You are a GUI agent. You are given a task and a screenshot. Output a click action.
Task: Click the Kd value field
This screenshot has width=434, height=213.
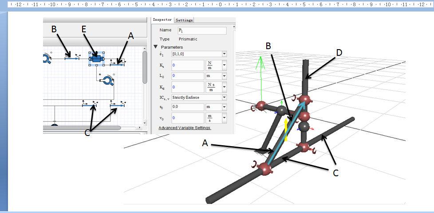pos(188,87)
